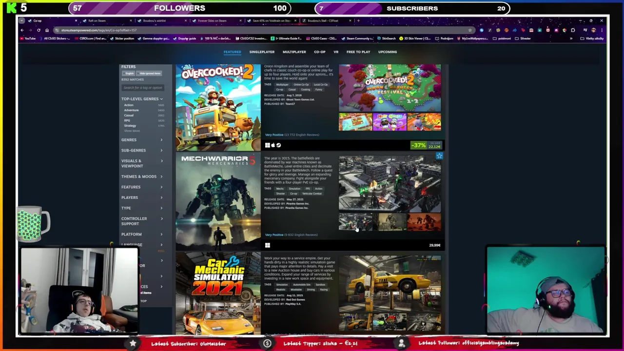This screenshot has height=351, width=624.
Task: Click the tag search field in Filters
Action: point(142,88)
